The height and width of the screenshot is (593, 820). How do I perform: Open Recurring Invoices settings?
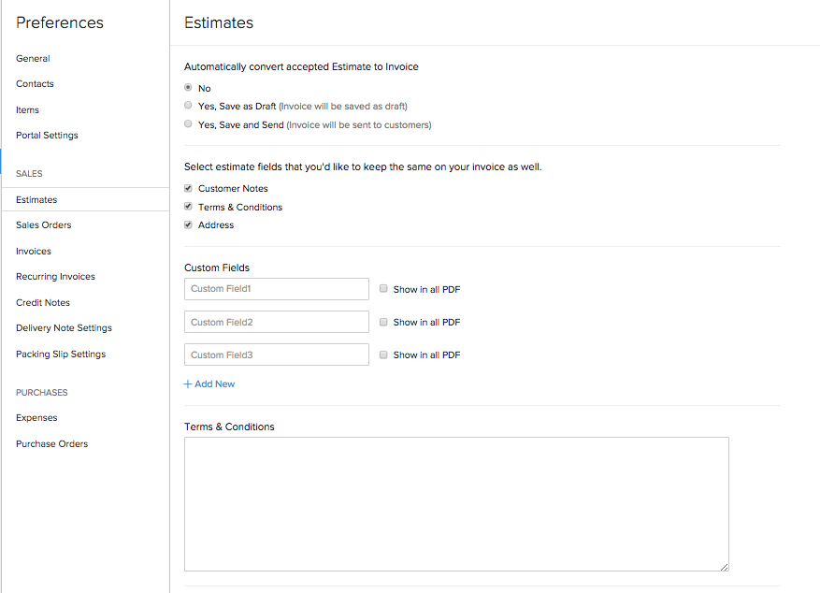[x=55, y=276]
